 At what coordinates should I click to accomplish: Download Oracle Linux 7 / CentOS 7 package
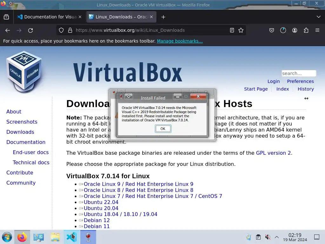(153, 196)
